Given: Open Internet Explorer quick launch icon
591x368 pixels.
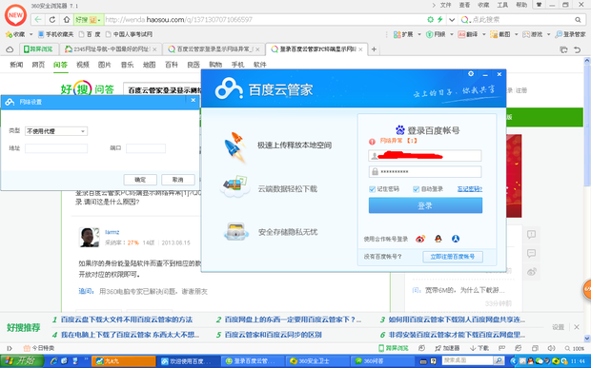Looking at the screenshot, I should (54, 361).
